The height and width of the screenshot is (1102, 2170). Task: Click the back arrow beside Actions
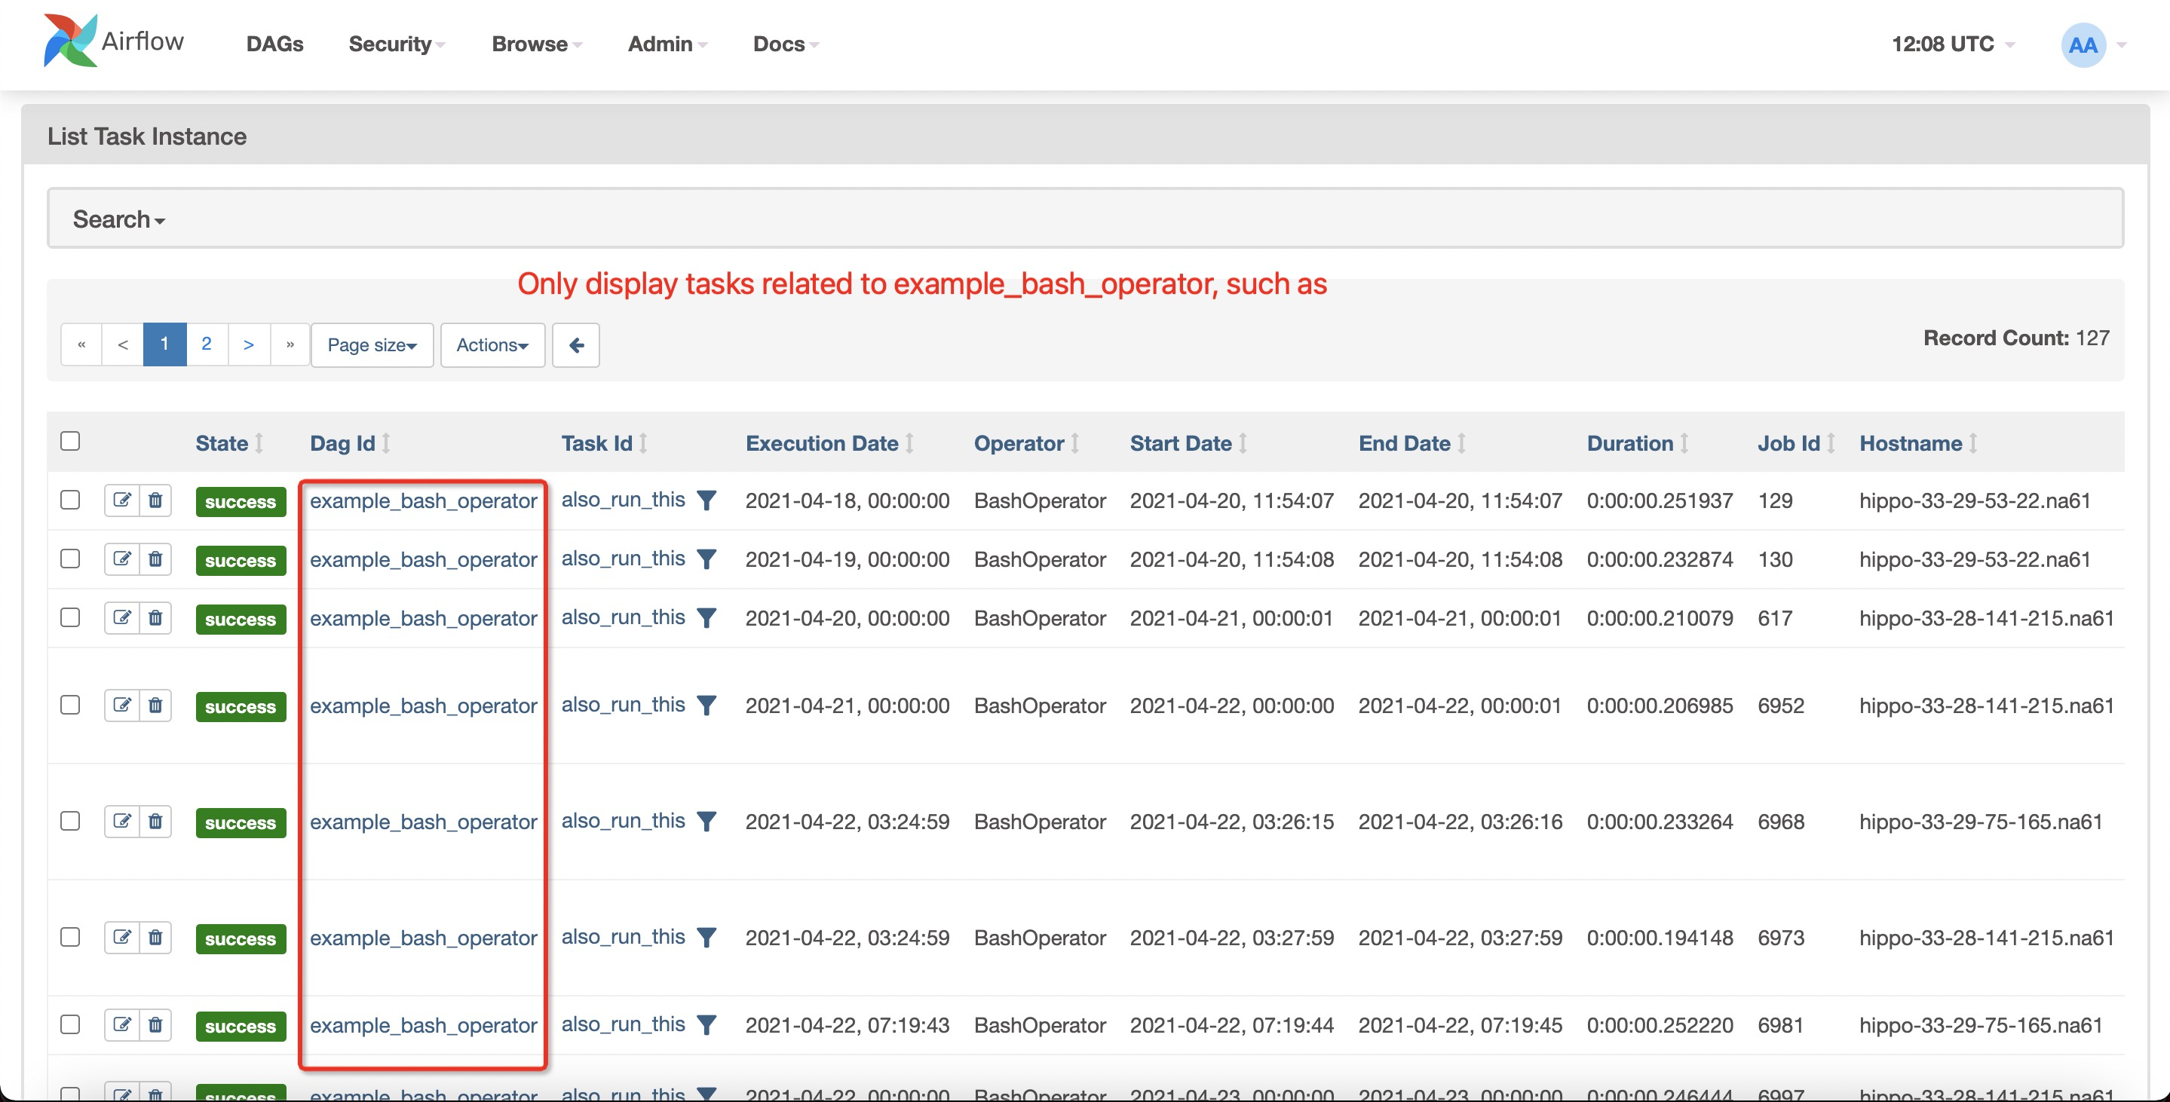pos(575,345)
